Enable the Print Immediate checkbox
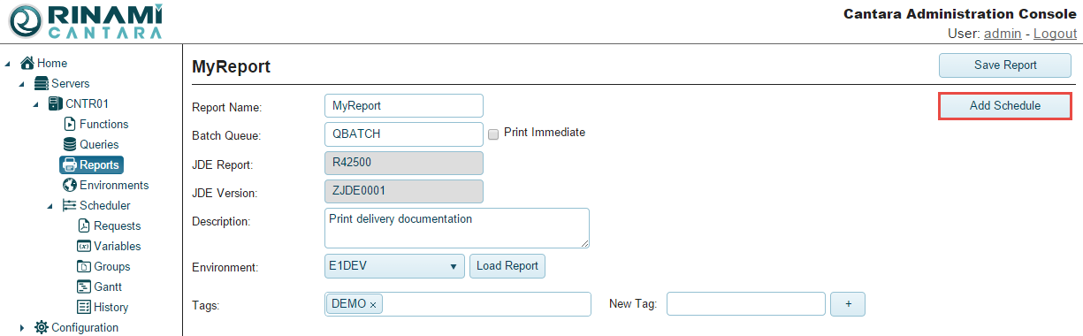Screen dimensions: 1083x336 pyautogui.click(x=494, y=134)
